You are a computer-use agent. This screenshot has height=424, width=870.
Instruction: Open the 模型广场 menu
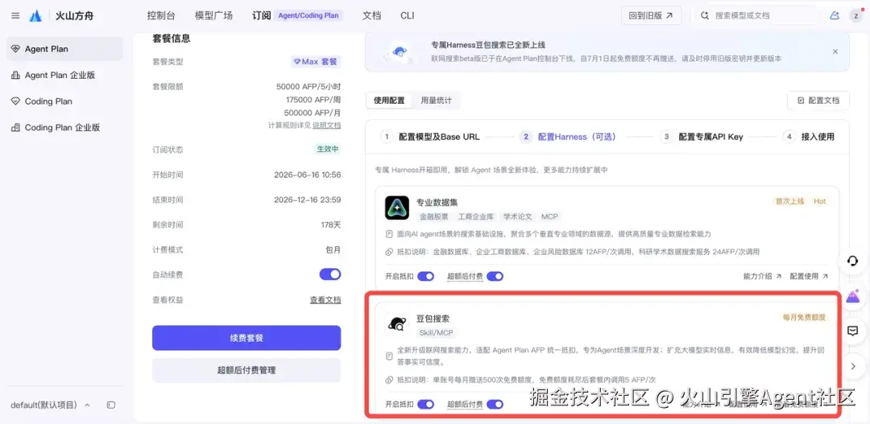click(213, 15)
